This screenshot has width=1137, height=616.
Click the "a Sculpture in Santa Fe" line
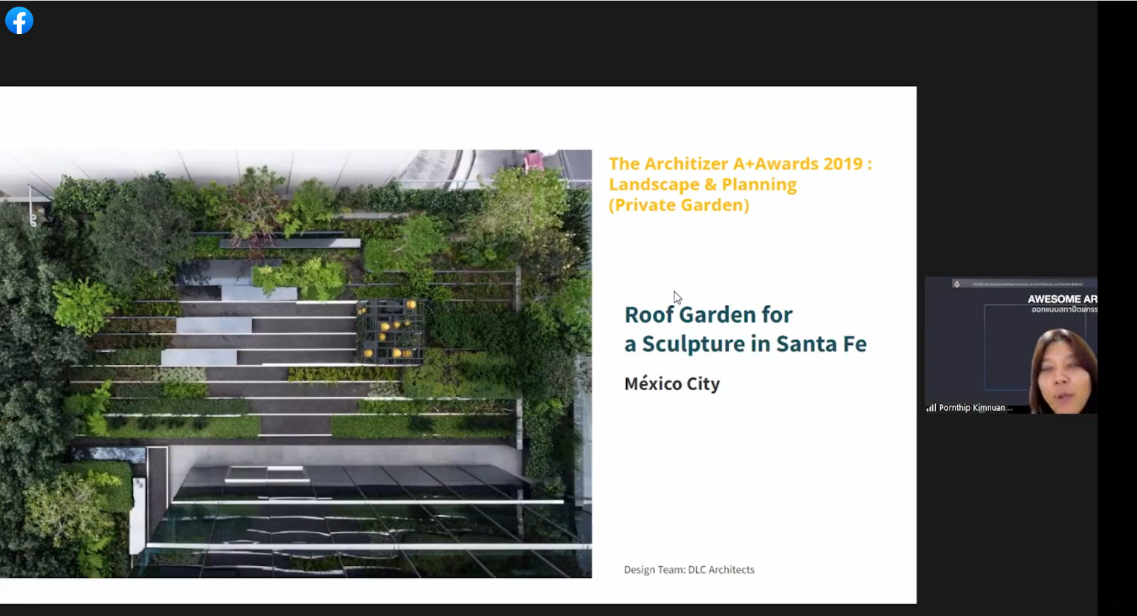(x=745, y=344)
